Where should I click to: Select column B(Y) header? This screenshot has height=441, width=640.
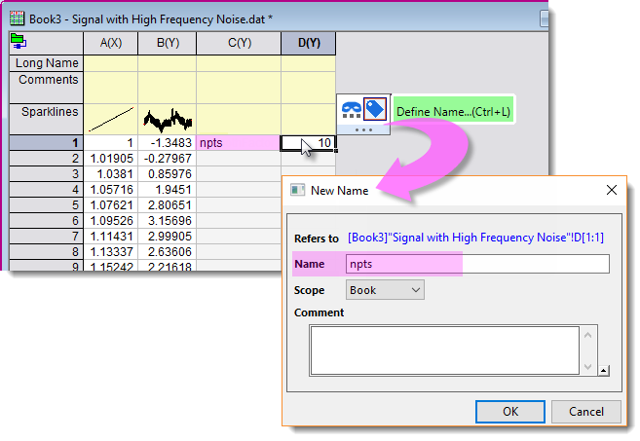167,42
